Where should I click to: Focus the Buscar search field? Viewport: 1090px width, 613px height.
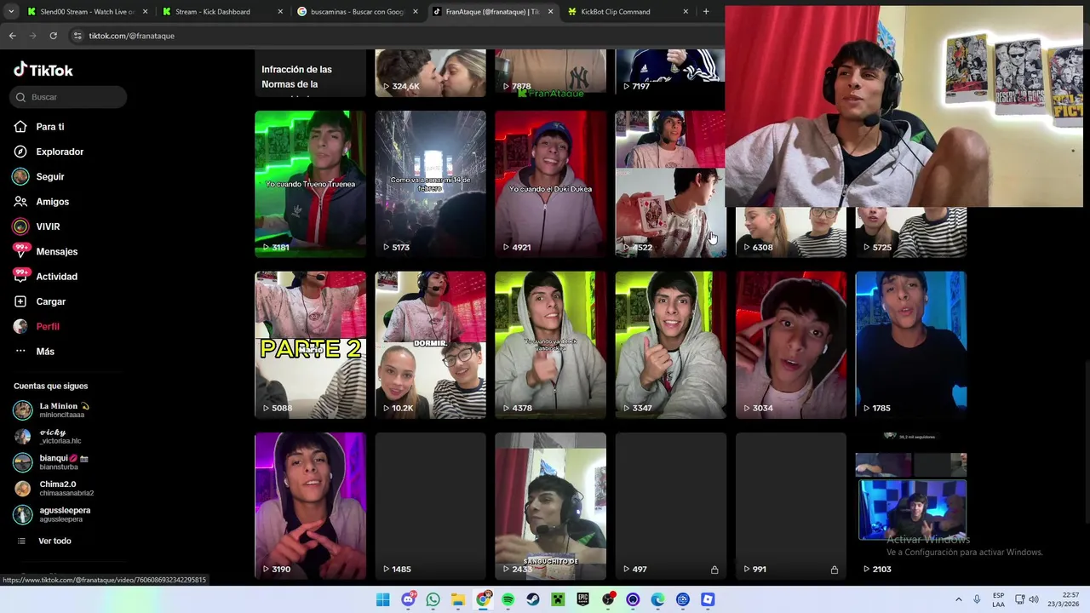(70, 97)
